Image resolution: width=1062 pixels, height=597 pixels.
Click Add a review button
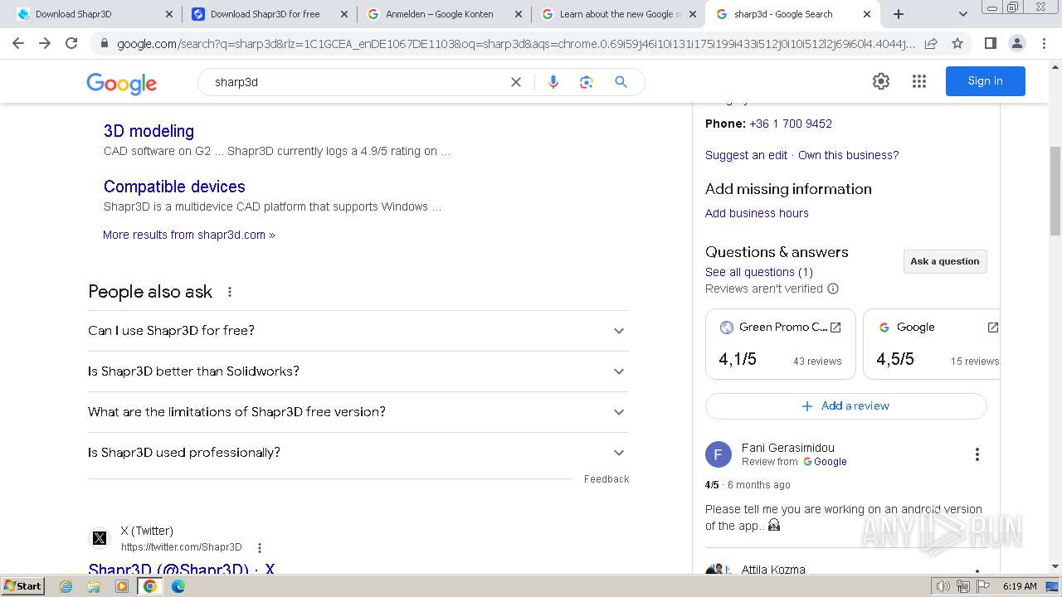tap(846, 406)
